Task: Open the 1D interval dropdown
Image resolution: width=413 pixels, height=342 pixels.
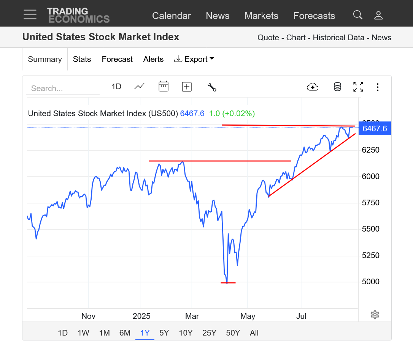Action: point(116,87)
